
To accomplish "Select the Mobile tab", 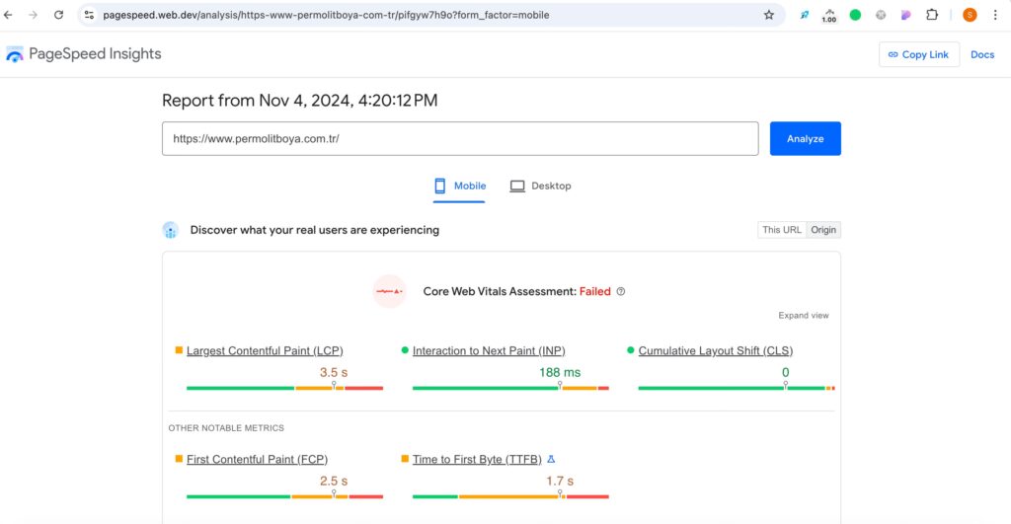I will pos(460,187).
